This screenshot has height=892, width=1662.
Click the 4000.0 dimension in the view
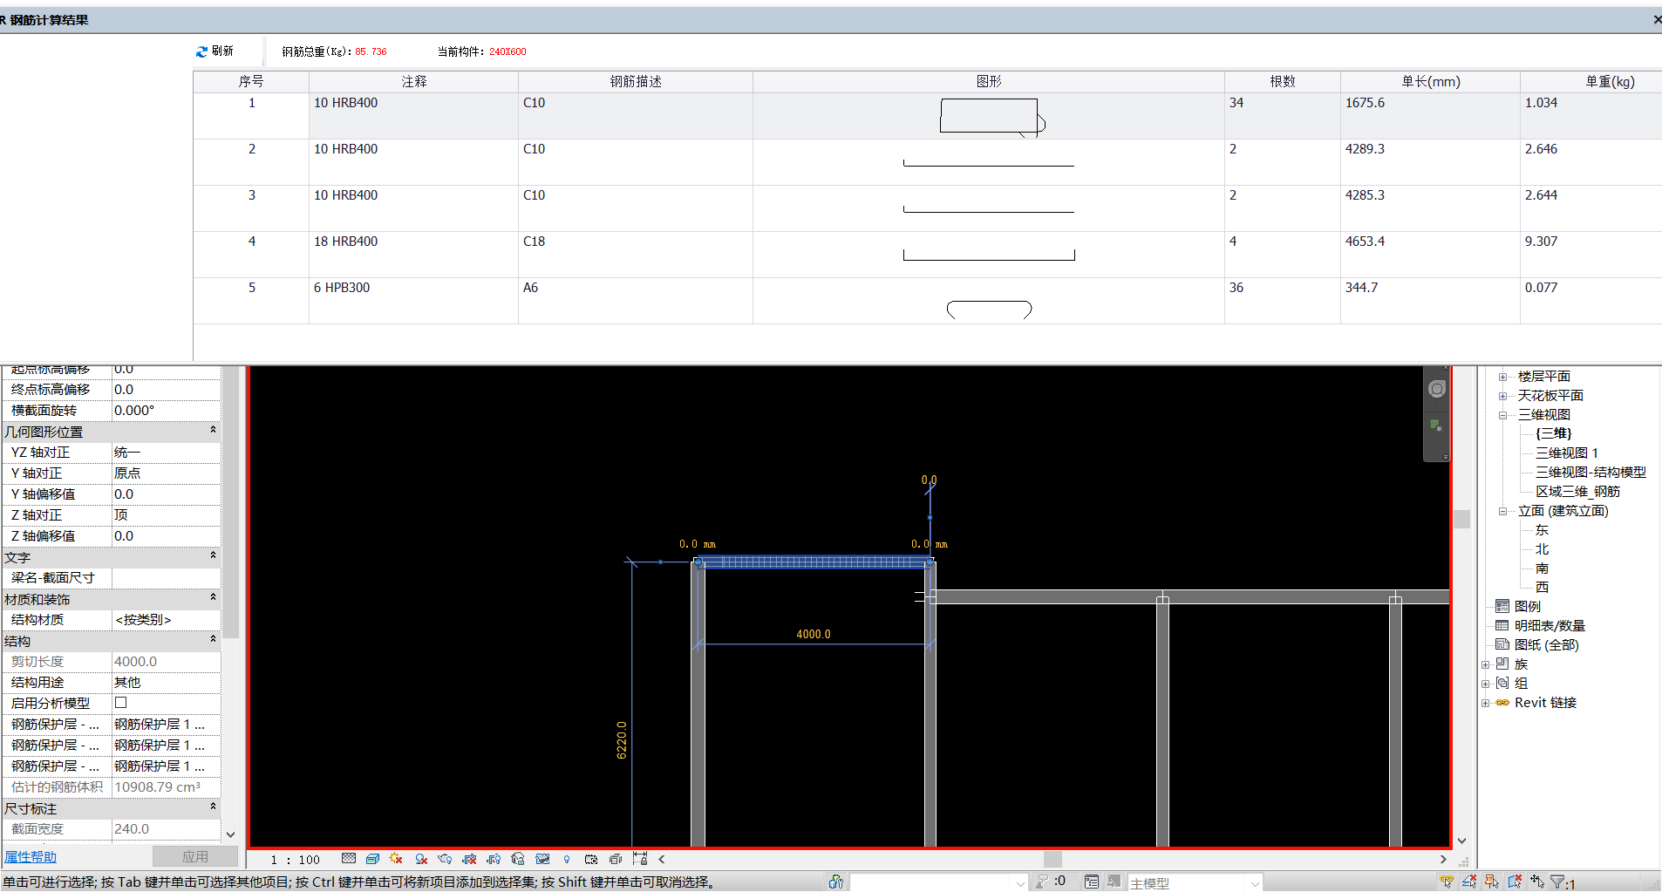pyautogui.click(x=813, y=634)
